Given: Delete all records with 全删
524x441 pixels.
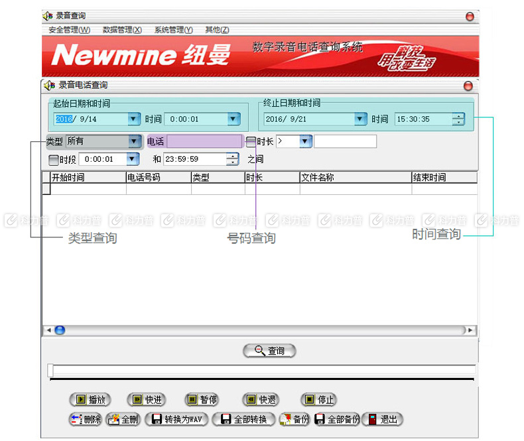Looking at the screenshot, I should pos(123,419).
